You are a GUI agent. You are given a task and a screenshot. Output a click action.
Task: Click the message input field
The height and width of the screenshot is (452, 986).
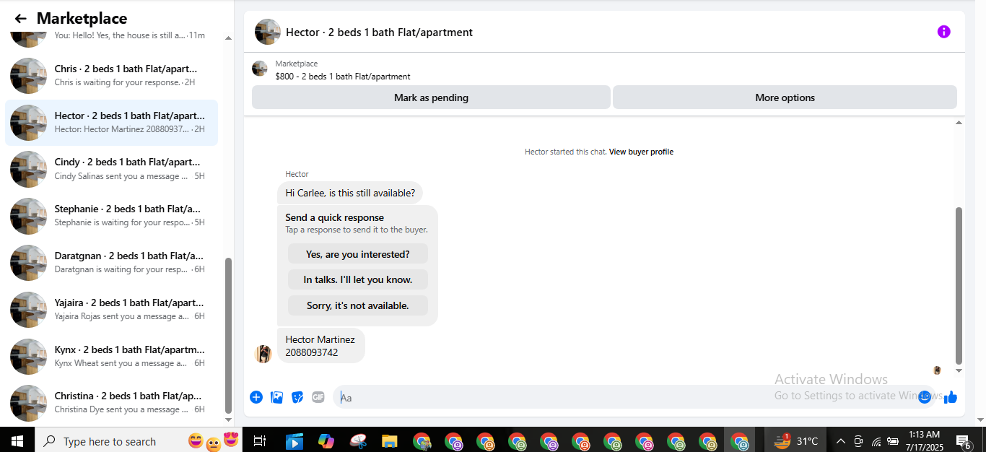pyautogui.click(x=625, y=397)
